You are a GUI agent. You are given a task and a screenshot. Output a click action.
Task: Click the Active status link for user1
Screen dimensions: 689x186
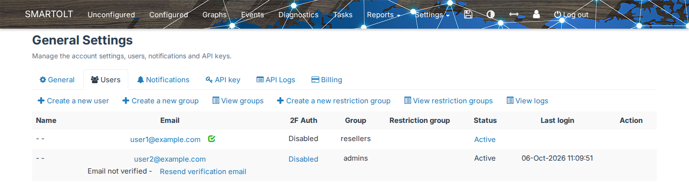click(x=485, y=140)
